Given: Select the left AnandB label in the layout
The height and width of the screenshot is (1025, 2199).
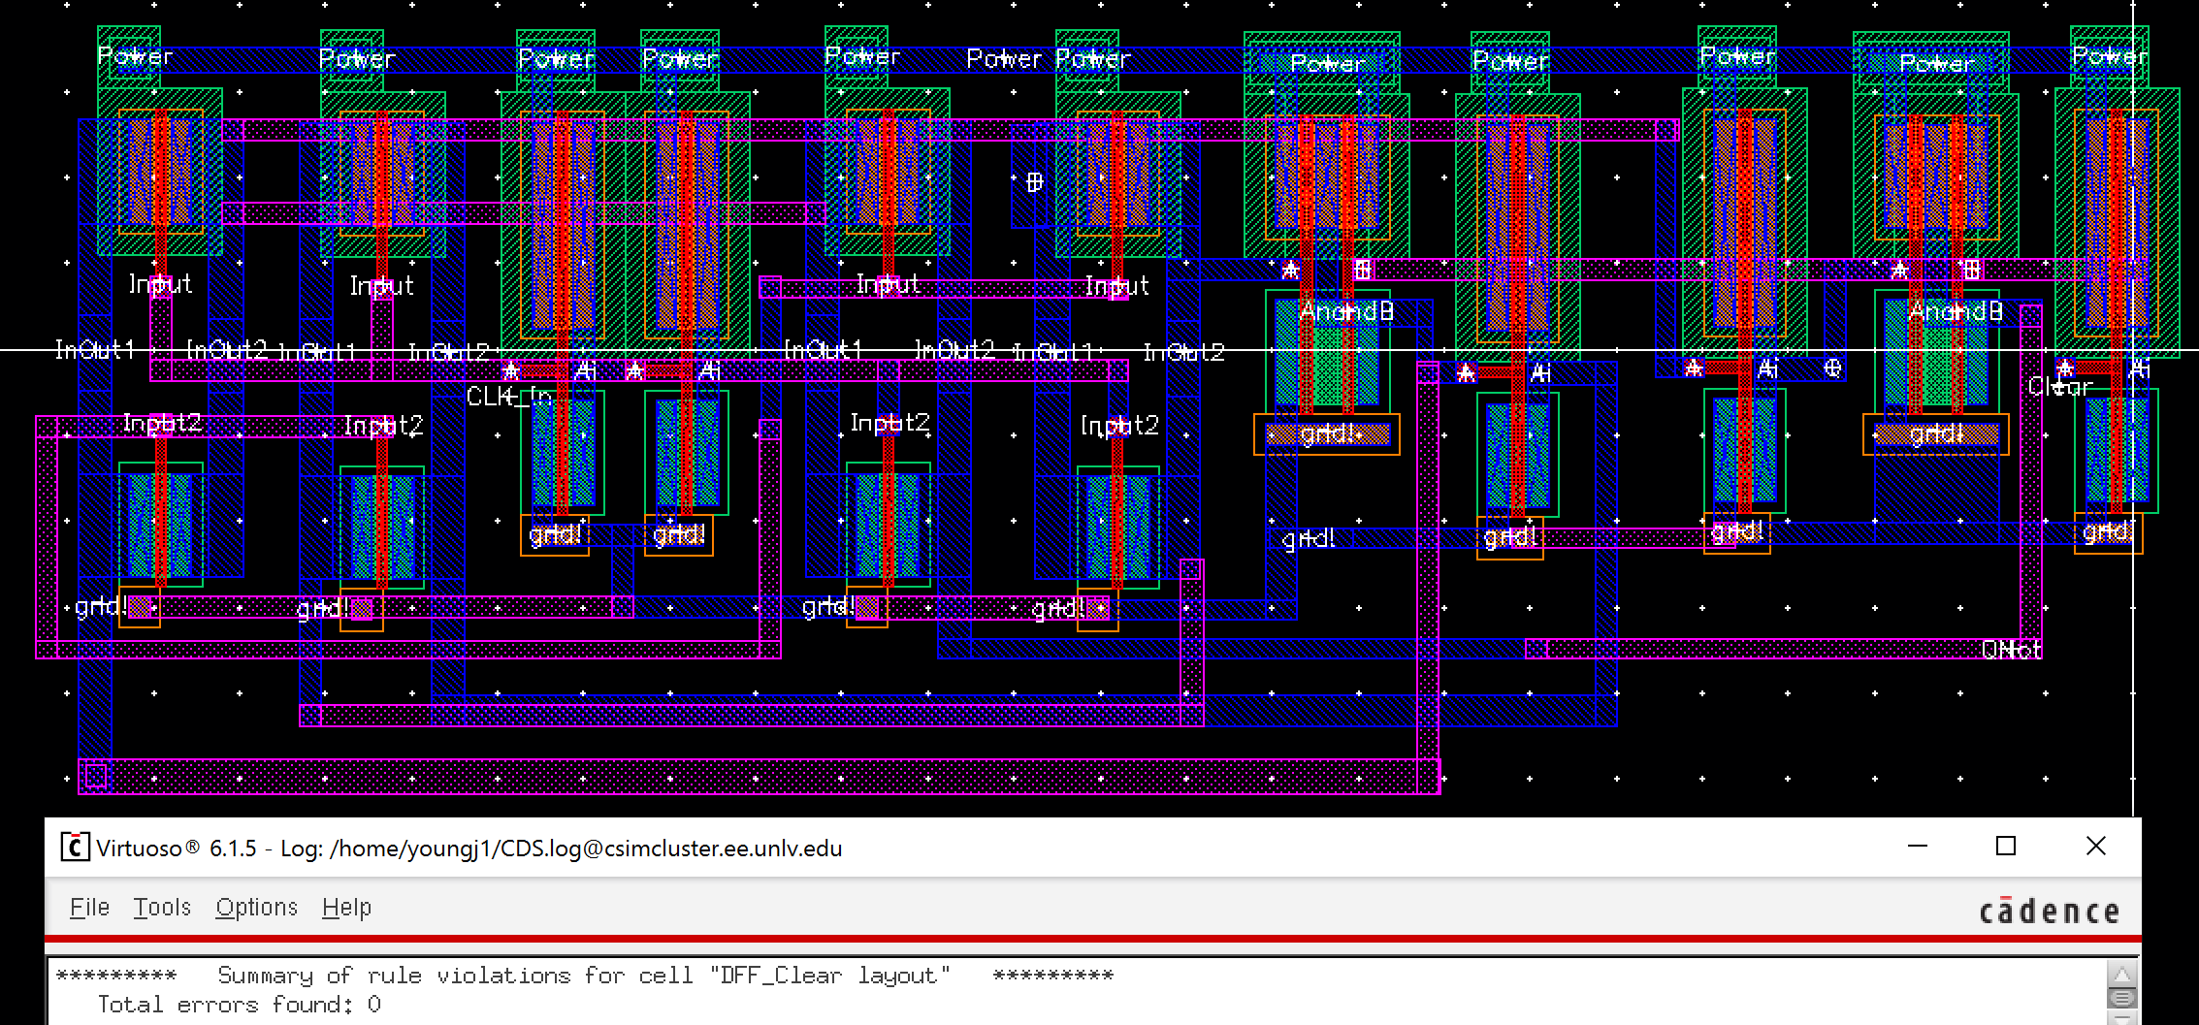Looking at the screenshot, I should 1346,311.
